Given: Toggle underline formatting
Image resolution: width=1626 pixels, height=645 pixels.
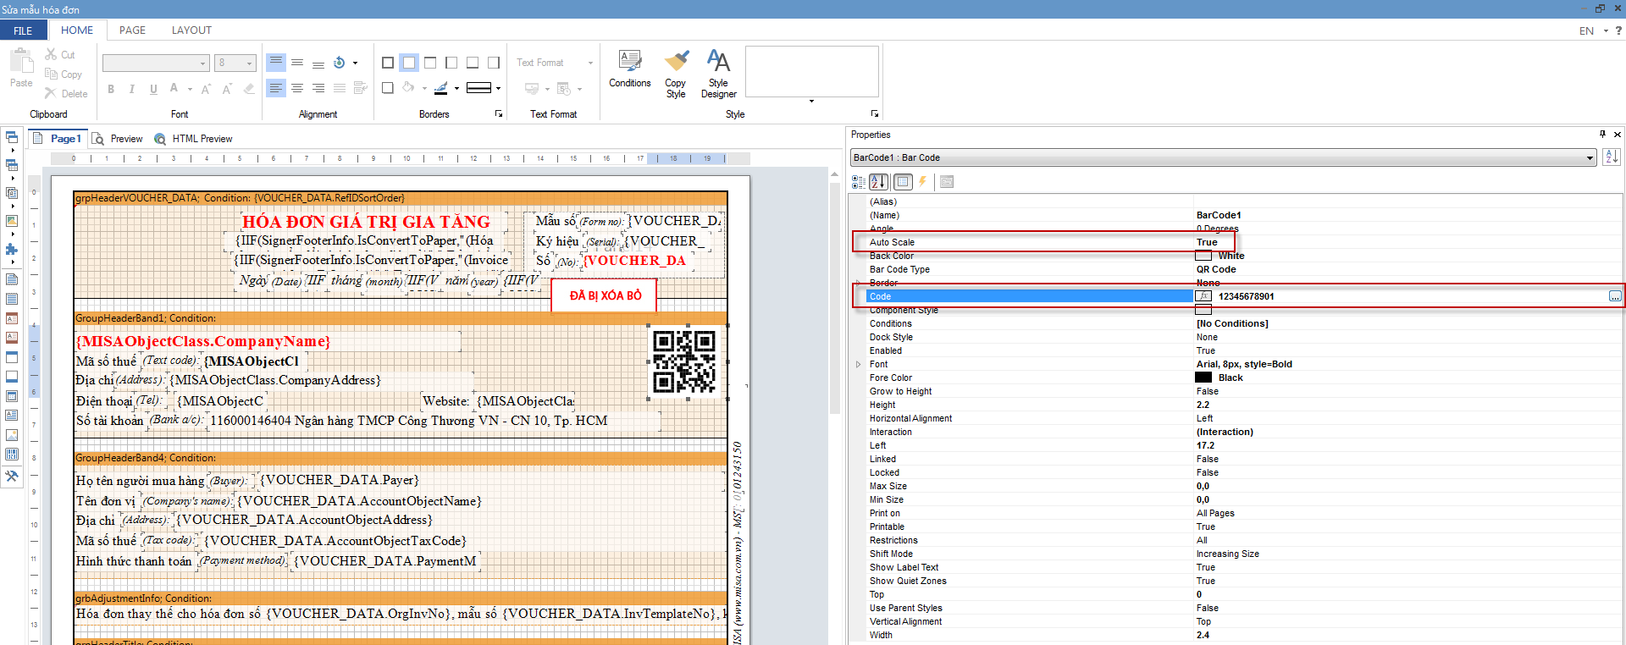Looking at the screenshot, I should point(153,88).
